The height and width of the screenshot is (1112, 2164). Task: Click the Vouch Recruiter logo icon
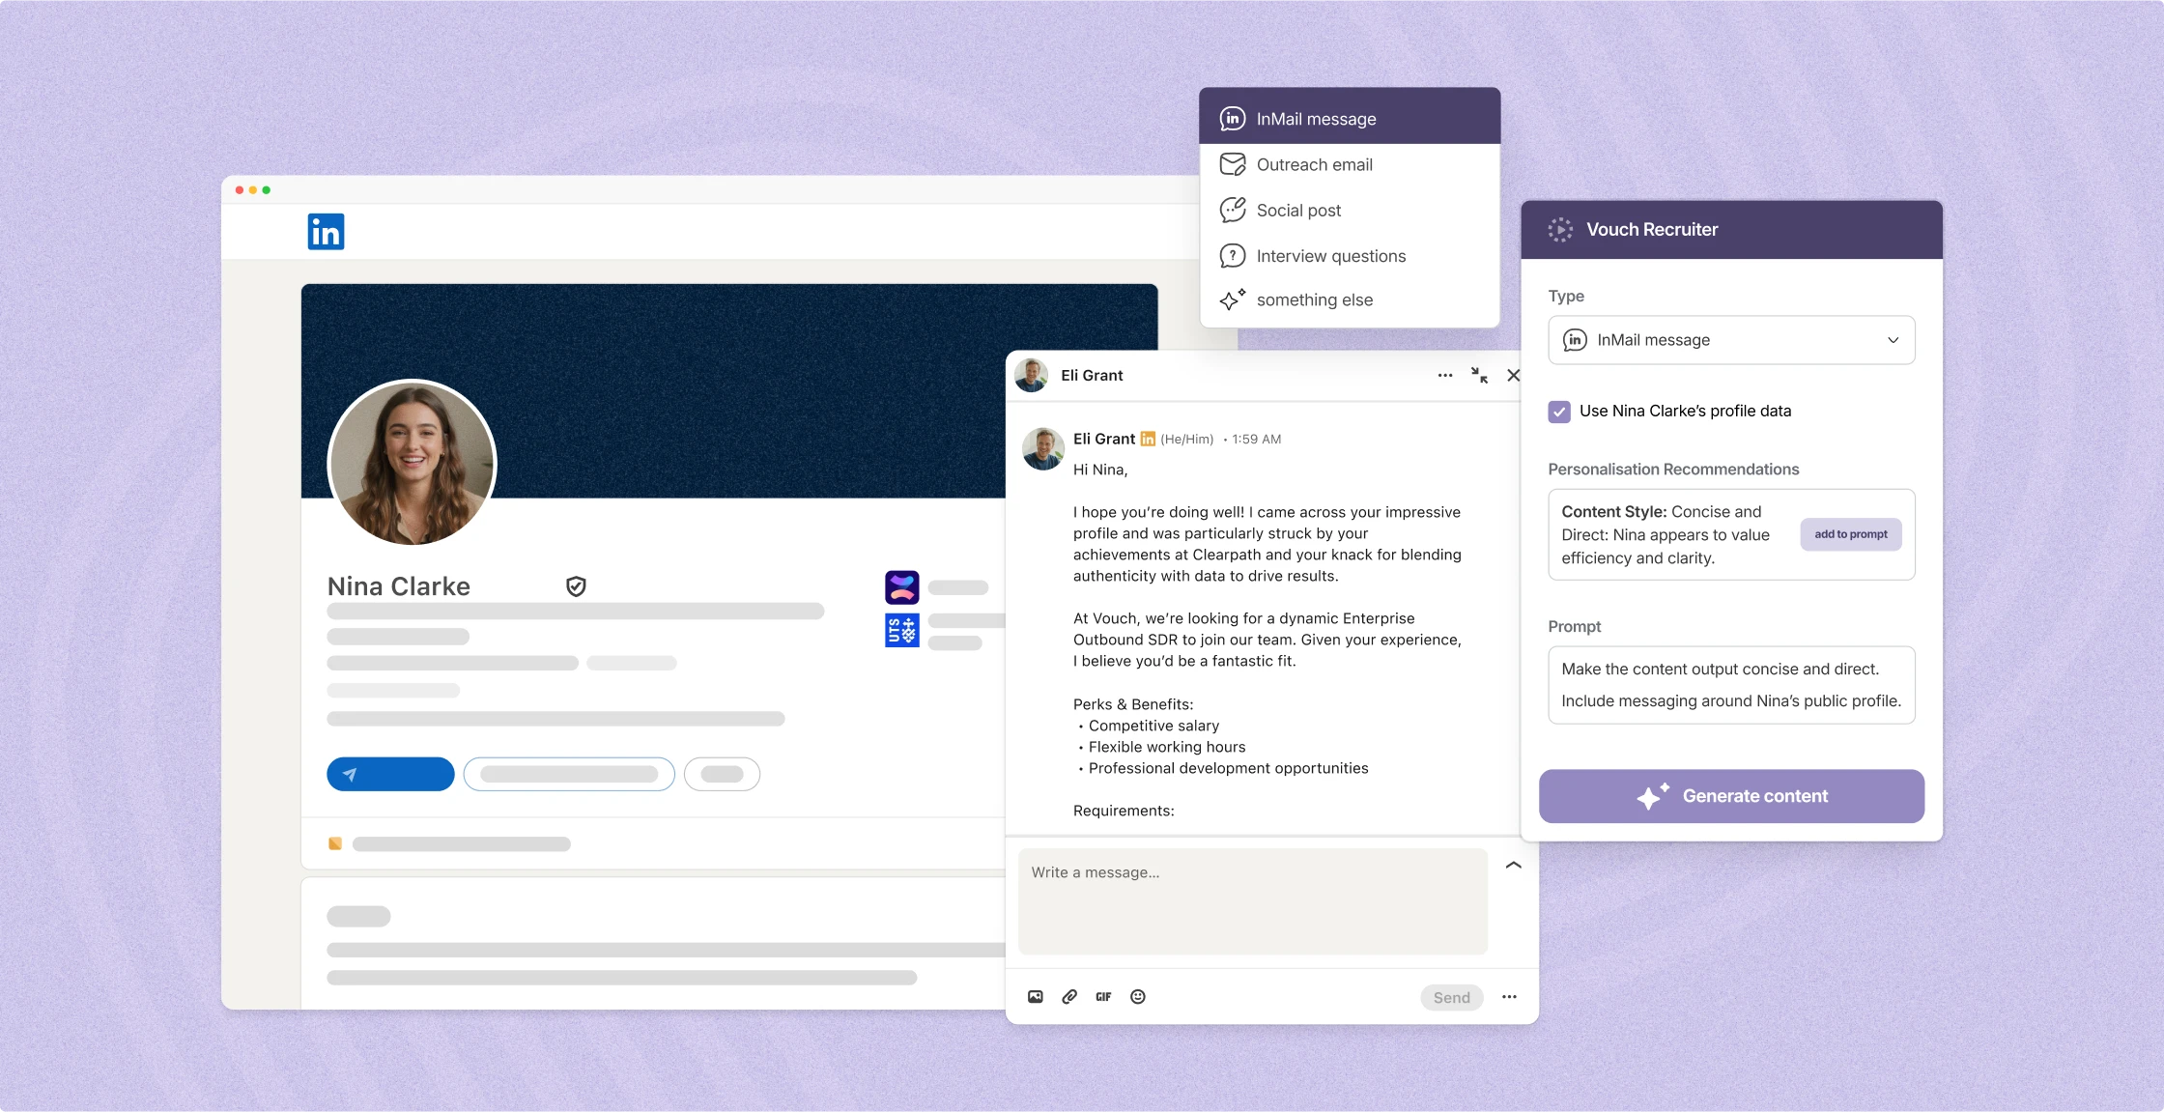point(1559,230)
